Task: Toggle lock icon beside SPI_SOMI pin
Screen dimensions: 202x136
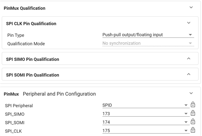Action: [x=193, y=122]
